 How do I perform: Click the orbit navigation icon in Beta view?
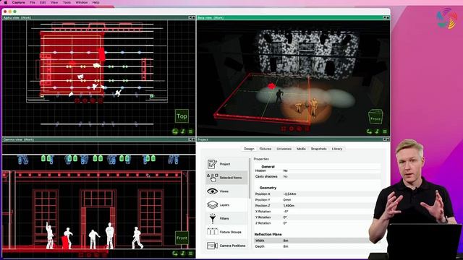click(x=369, y=131)
